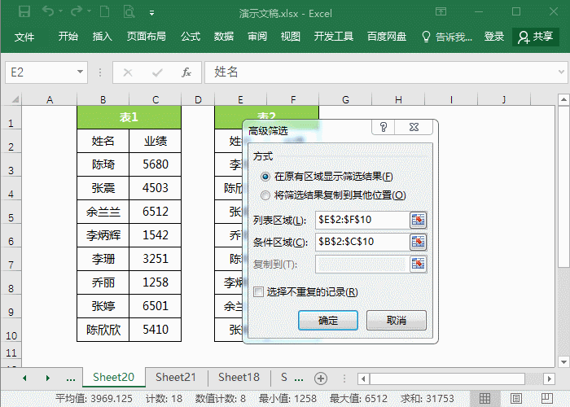This screenshot has height=407, width=570.
Task: Select the 在原有区域显示筛选结果 radio option
Action: [x=265, y=177]
